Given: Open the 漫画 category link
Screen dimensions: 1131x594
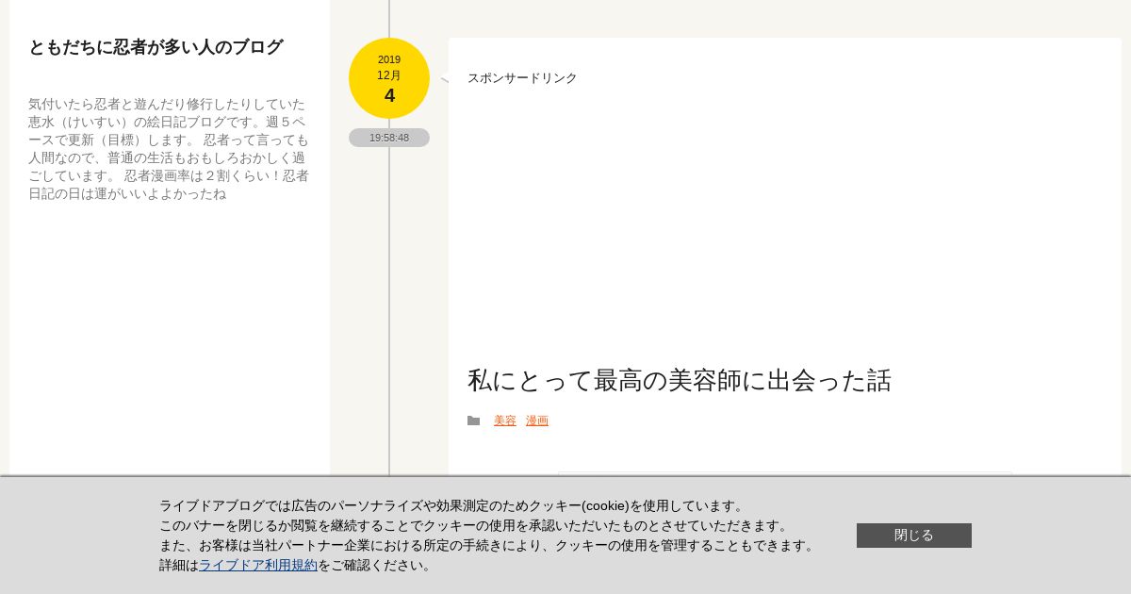Looking at the screenshot, I should (x=537, y=421).
